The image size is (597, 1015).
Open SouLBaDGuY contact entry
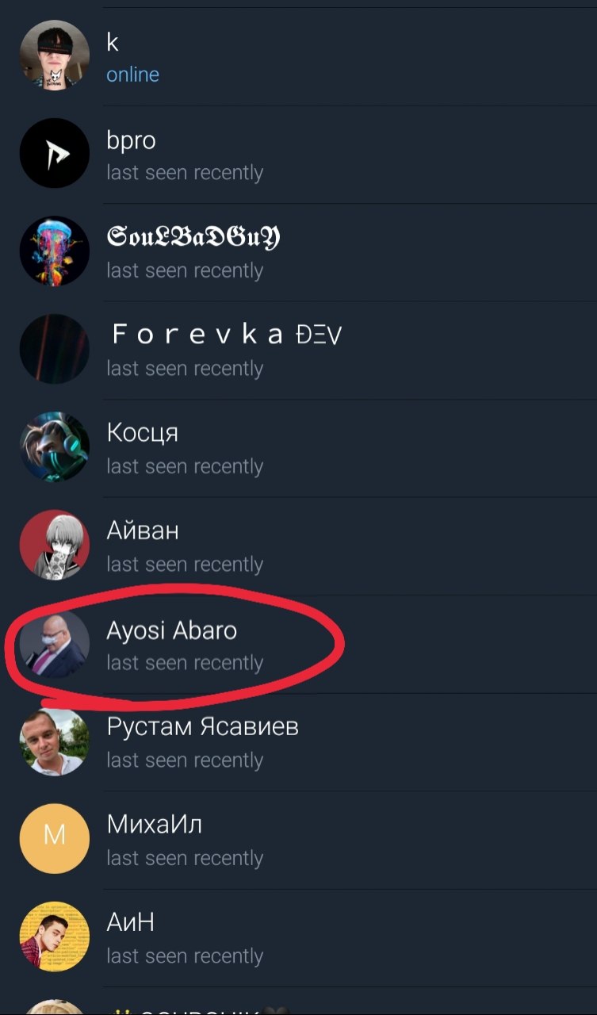pyautogui.click(x=298, y=252)
